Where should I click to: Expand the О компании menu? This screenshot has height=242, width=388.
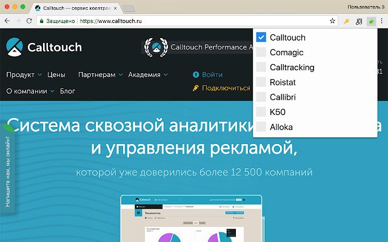[x=30, y=91]
